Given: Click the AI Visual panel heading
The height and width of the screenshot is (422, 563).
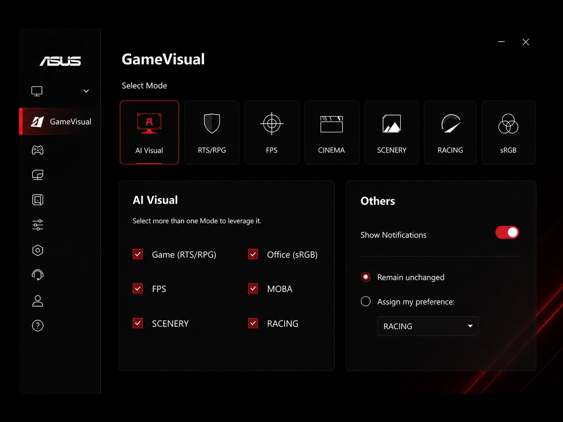Looking at the screenshot, I should pos(155,200).
